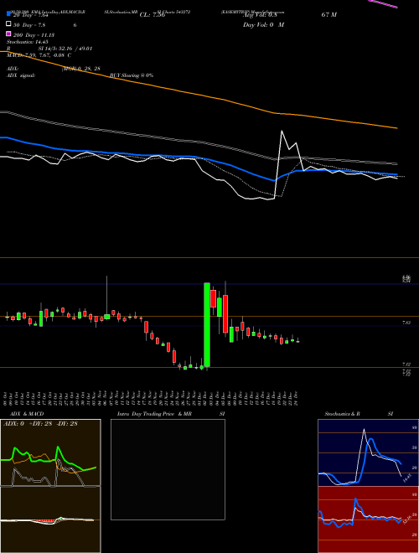Open the MACD chart below the ADX chart
Viewport: 419px width, 553px height.
pos(50,519)
